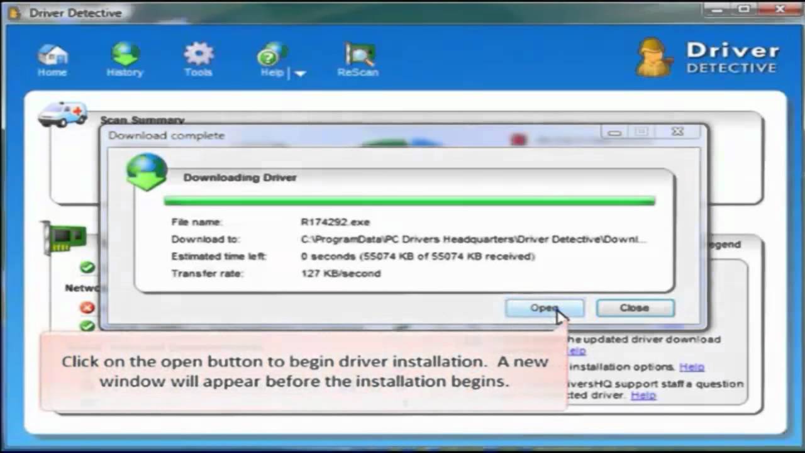The image size is (805, 453).
Task: Click the network card device icon
Action: pyautogui.click(x=64, y=238)
